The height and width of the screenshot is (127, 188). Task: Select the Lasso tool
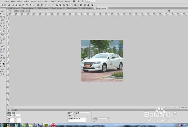[4, 23]
